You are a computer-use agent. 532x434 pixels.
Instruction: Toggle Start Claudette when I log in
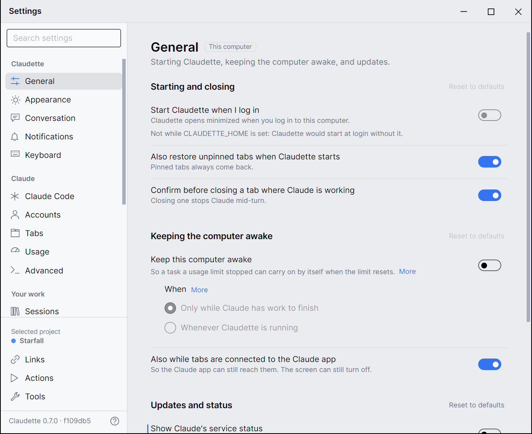[489, 115]
